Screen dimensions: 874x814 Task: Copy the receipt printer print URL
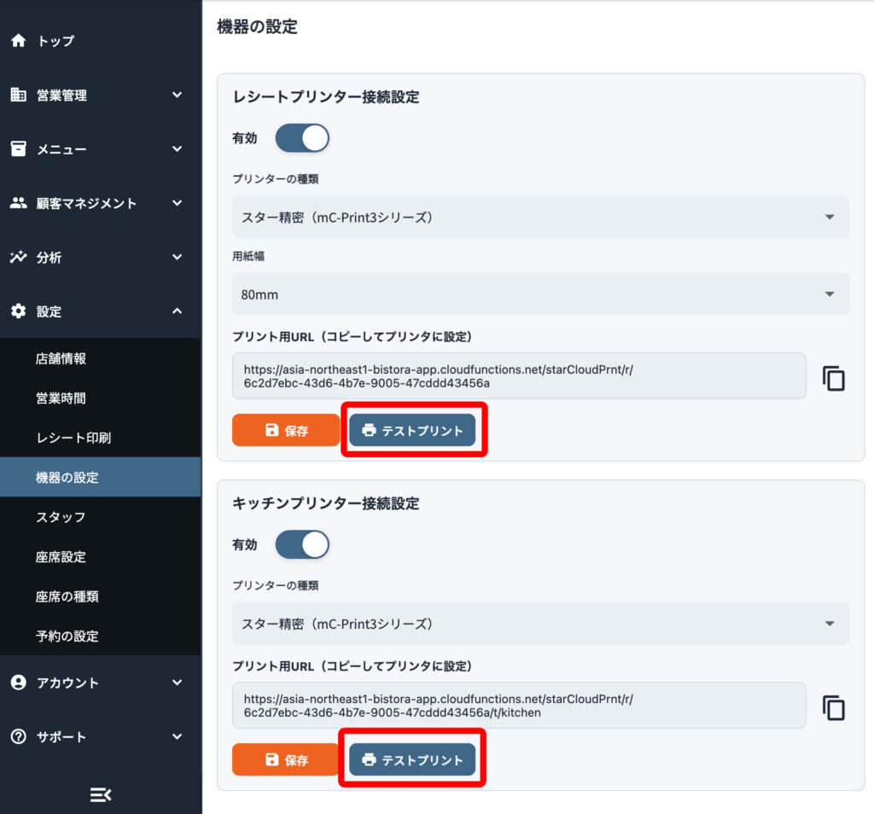coord(833,378)
